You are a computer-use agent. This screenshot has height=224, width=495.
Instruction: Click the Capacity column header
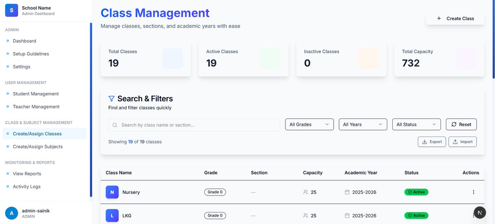(x=313, y=173)
